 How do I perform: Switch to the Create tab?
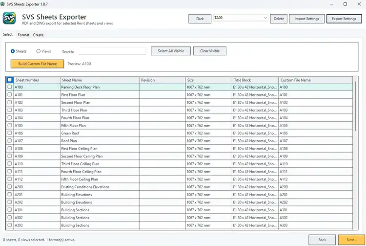38,35
